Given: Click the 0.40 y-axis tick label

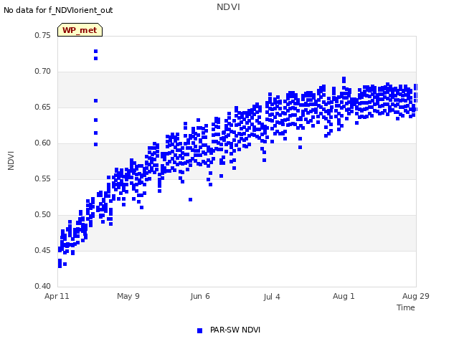Looking at the screenshot, I should pyautogui.click(x=43, y=286).
